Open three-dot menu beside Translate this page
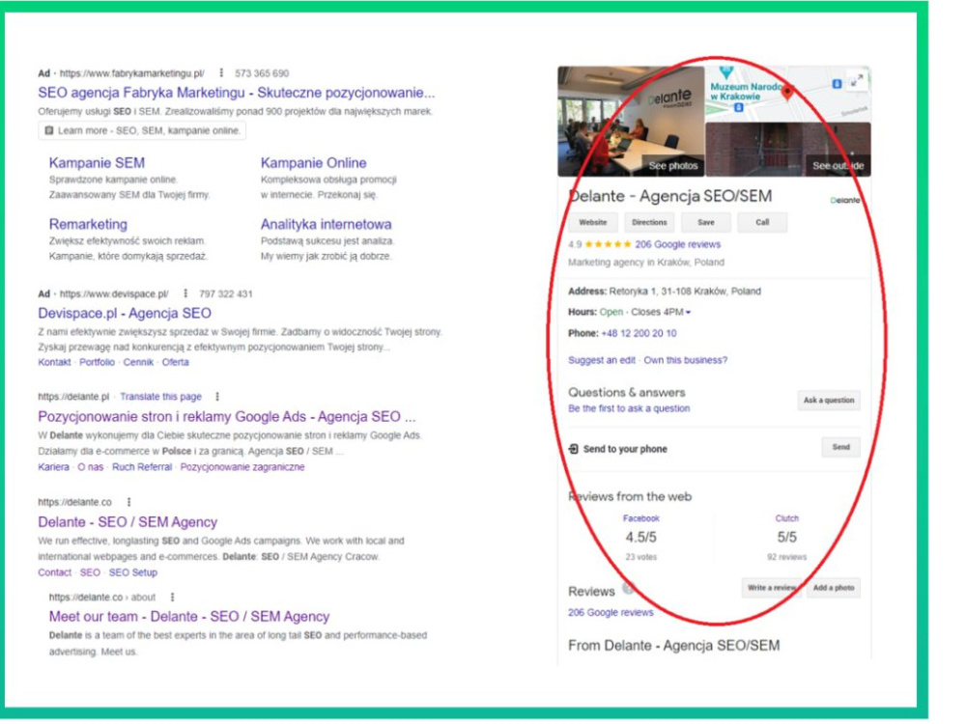Viewport: 966px width, 724px height. (x=217, y=397)
